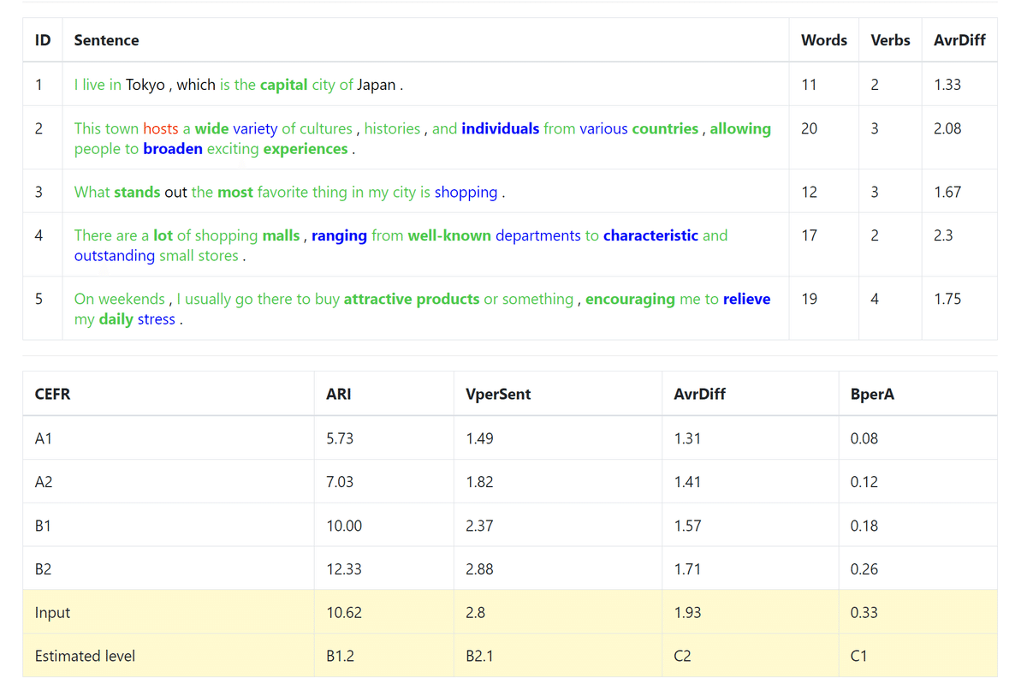Click the AvrDiff value 2.3
The width and height of the screenshot is (1027, 684).
[943, 235]
